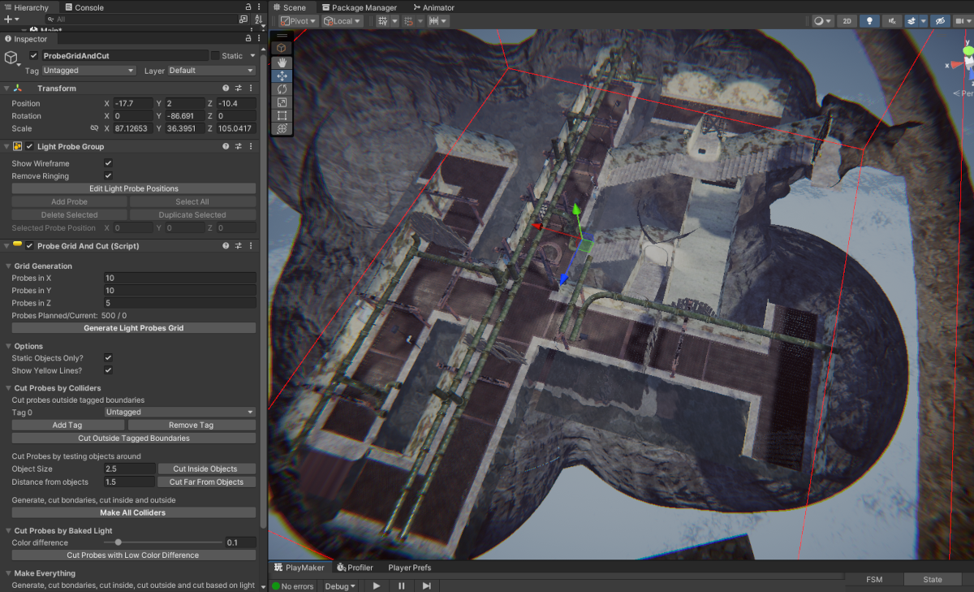Toggle Show Yellow Lines checkbox
974x592 pixels.
pyautogui.click(x=108, y=370)
